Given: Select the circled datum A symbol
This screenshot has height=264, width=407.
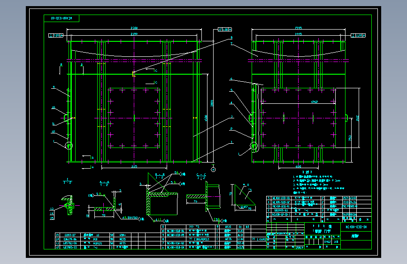Looking at the screenshot, I should tap(213, 170).
